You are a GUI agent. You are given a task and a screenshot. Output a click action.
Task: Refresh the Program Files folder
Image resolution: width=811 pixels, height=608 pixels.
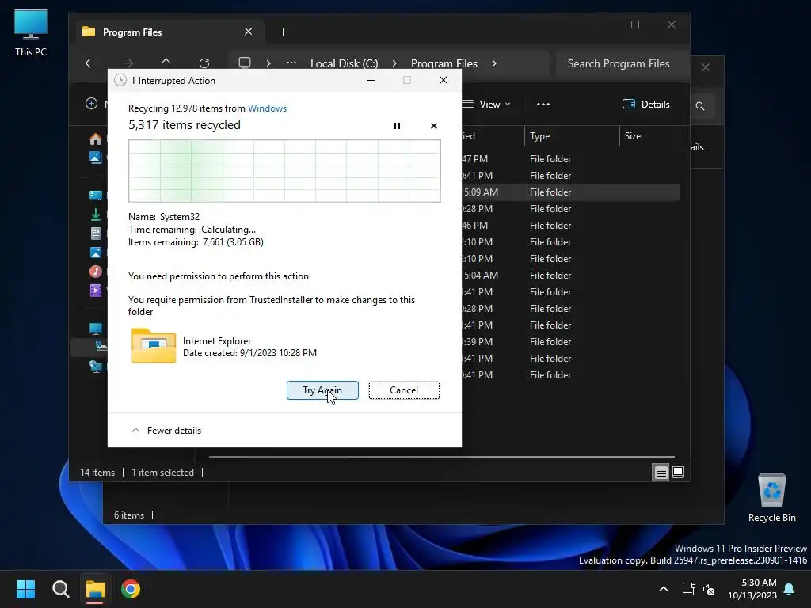pos(204,63)
